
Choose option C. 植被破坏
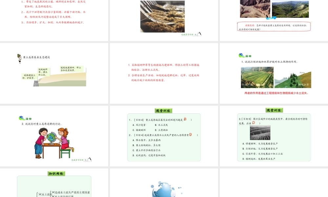pyautogui.click(x=139, y=130)
